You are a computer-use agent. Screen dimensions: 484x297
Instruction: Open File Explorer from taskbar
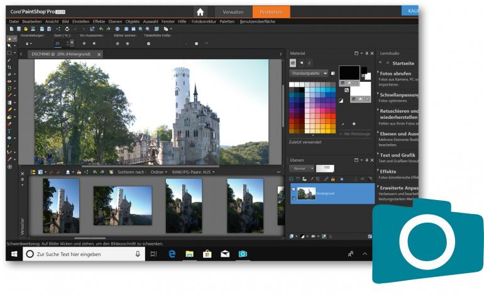pos(190,254)
